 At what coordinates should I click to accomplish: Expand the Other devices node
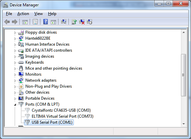pyautogui.click(x=15, y=93)
